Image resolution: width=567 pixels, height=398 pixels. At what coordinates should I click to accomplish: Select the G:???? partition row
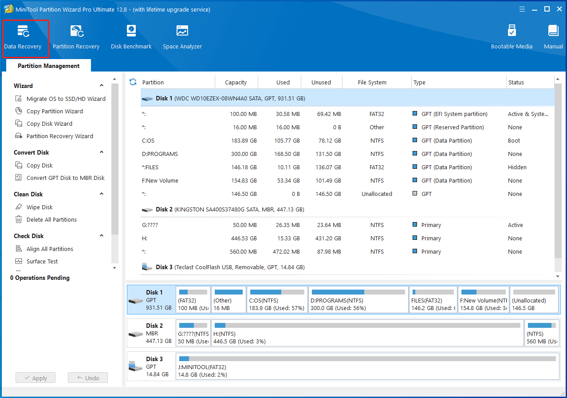pyautogui.click(x=347, y=225)
